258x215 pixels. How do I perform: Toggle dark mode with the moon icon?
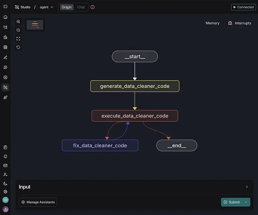[5, 183]
